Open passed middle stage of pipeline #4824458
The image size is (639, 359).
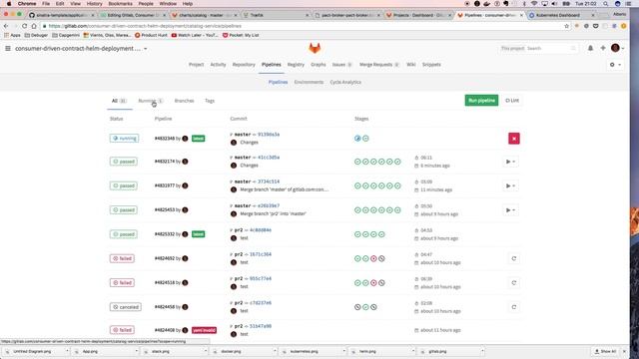(365, 307)
